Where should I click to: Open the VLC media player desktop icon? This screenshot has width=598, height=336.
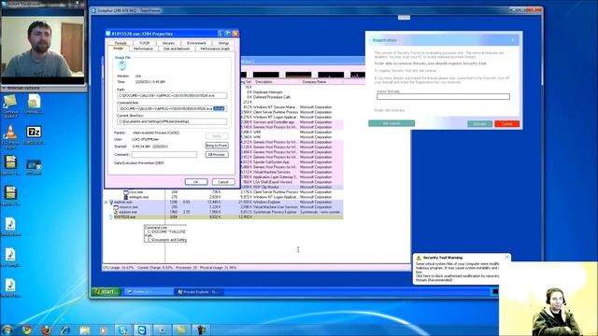(x=10, y=136)
